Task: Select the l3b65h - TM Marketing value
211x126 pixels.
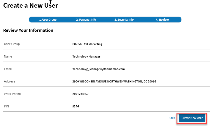Action: [87, 44]
